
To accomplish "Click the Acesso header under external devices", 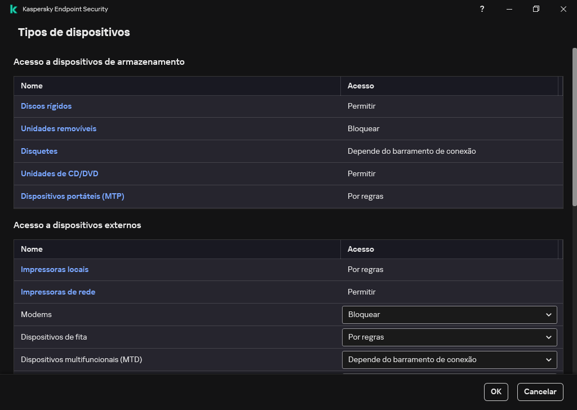I will (361, 249).
